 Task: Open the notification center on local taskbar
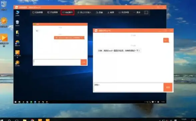193,120
